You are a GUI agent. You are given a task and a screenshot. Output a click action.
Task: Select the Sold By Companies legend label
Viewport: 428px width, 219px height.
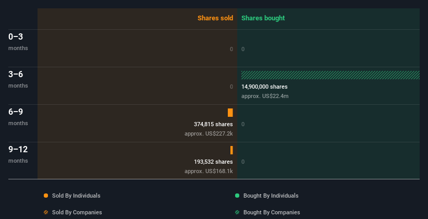coord(77,212)
